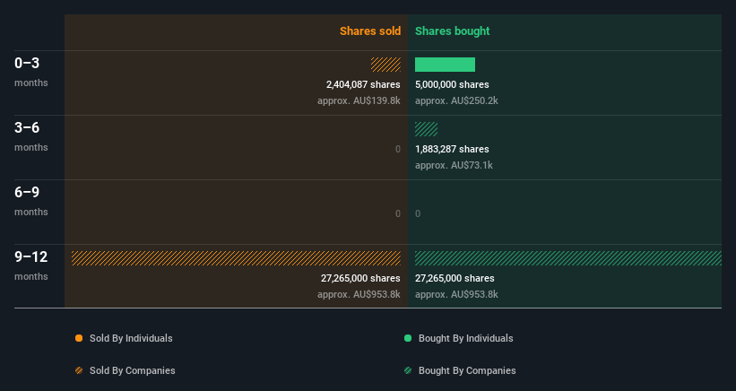Click the approx. AU$73.1k bought amount
Image resolution: width=736 pixels, height=391 pixels.
tap(454, 165)
